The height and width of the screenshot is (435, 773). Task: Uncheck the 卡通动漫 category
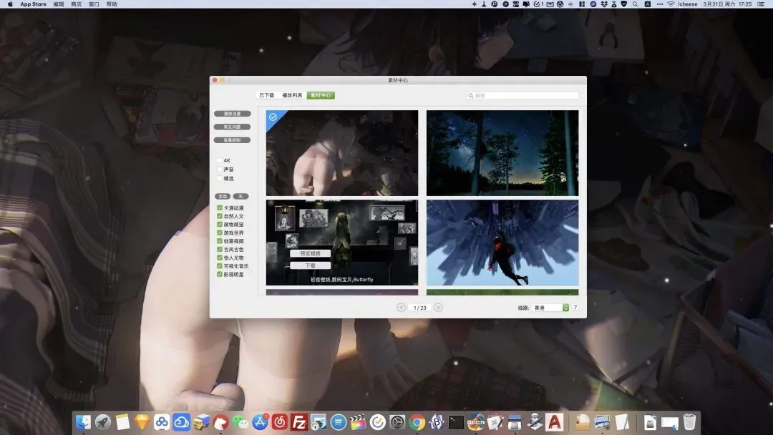pos(220,208)
